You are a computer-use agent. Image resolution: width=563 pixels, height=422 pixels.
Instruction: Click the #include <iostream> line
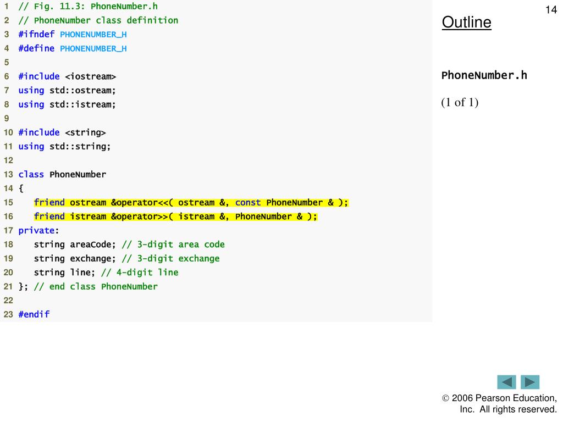coord(67,76)
